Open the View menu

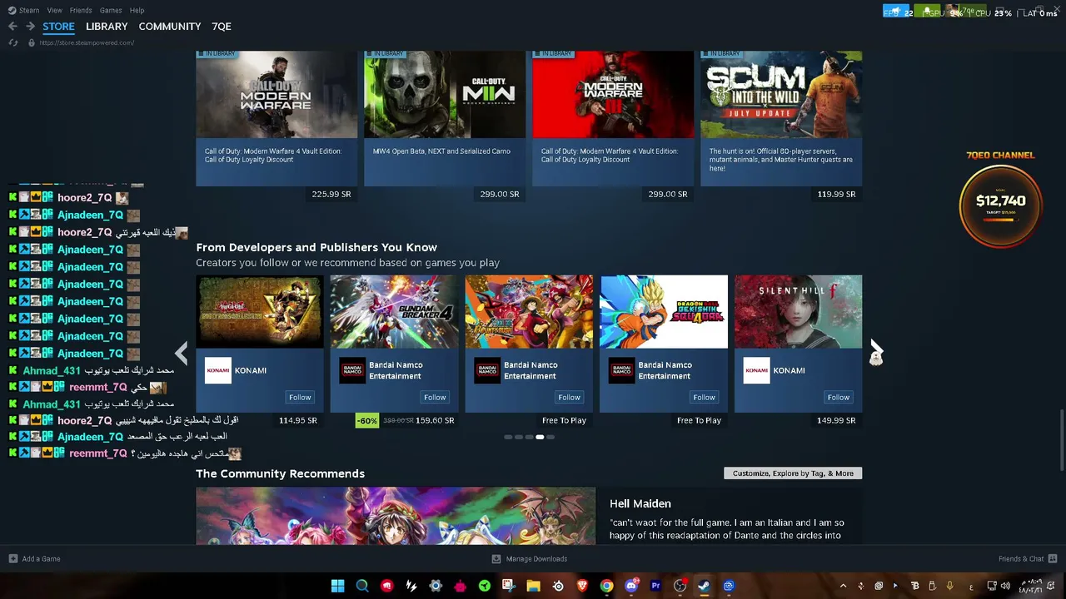[54, 10]
